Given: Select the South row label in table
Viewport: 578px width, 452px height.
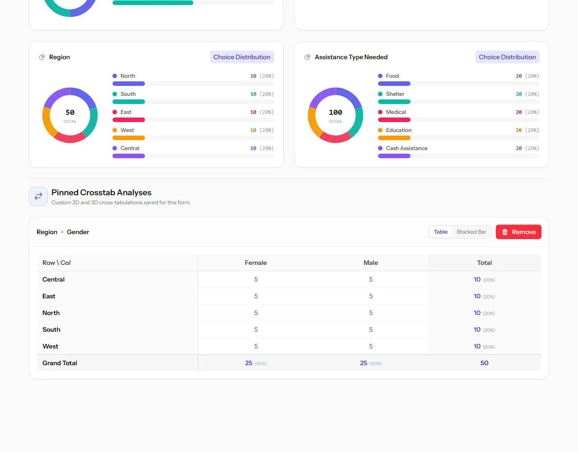Looking at the screenshot, I should (x=51, y=330).
